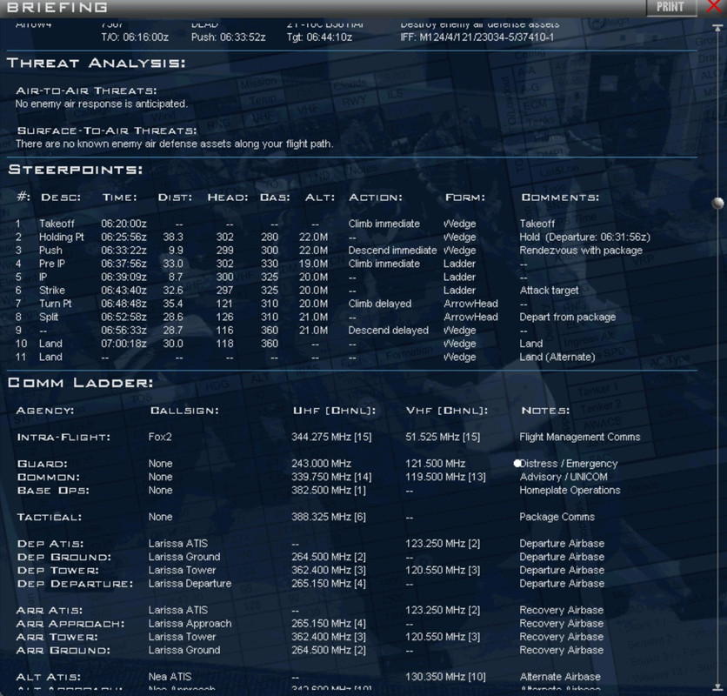
Task: Click Intra-Flight VHF 51.525 MHz [15]
Action: tap(443, 437)
